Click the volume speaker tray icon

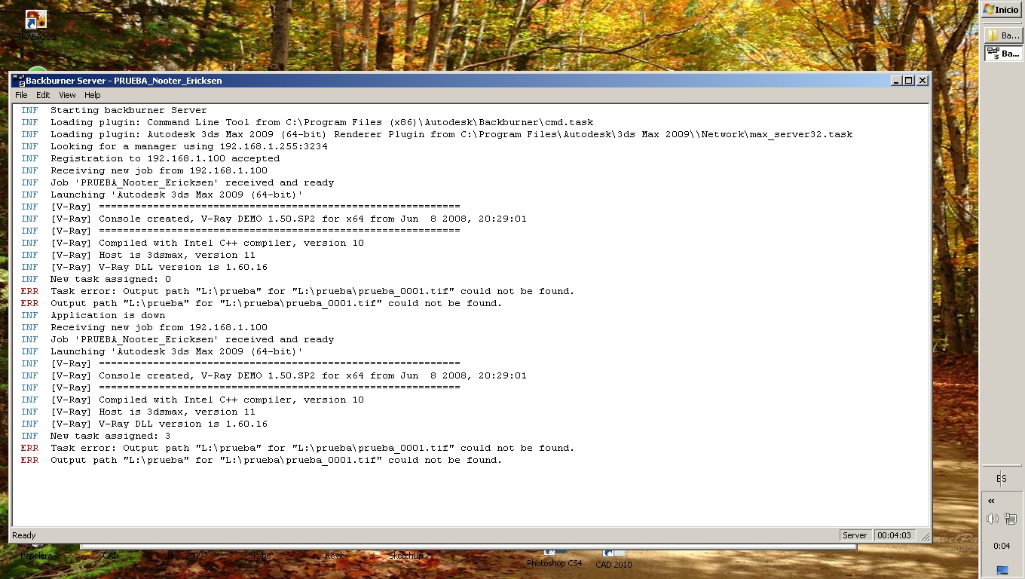992,519
